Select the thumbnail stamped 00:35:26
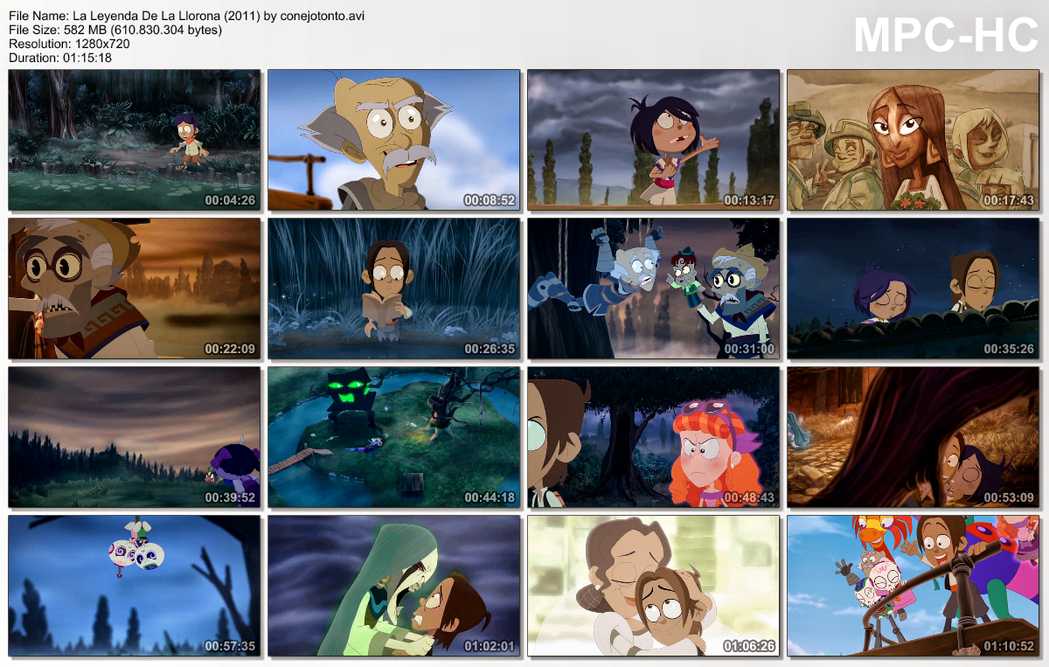1049x667 pixels. click(913, 288)
